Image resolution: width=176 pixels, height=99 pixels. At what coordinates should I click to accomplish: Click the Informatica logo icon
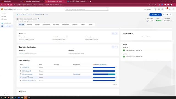coord(2,9)
